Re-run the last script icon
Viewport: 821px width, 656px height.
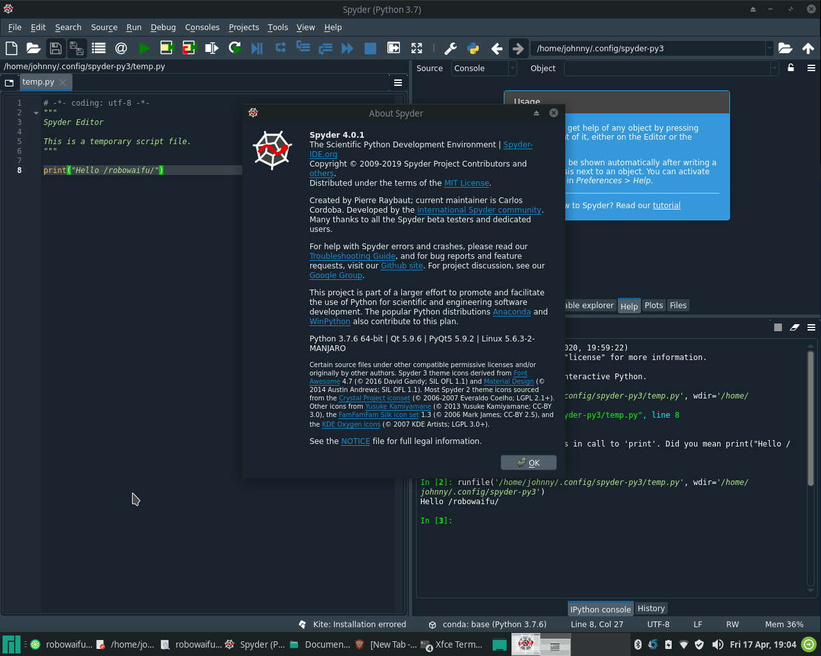click(235, 48)
